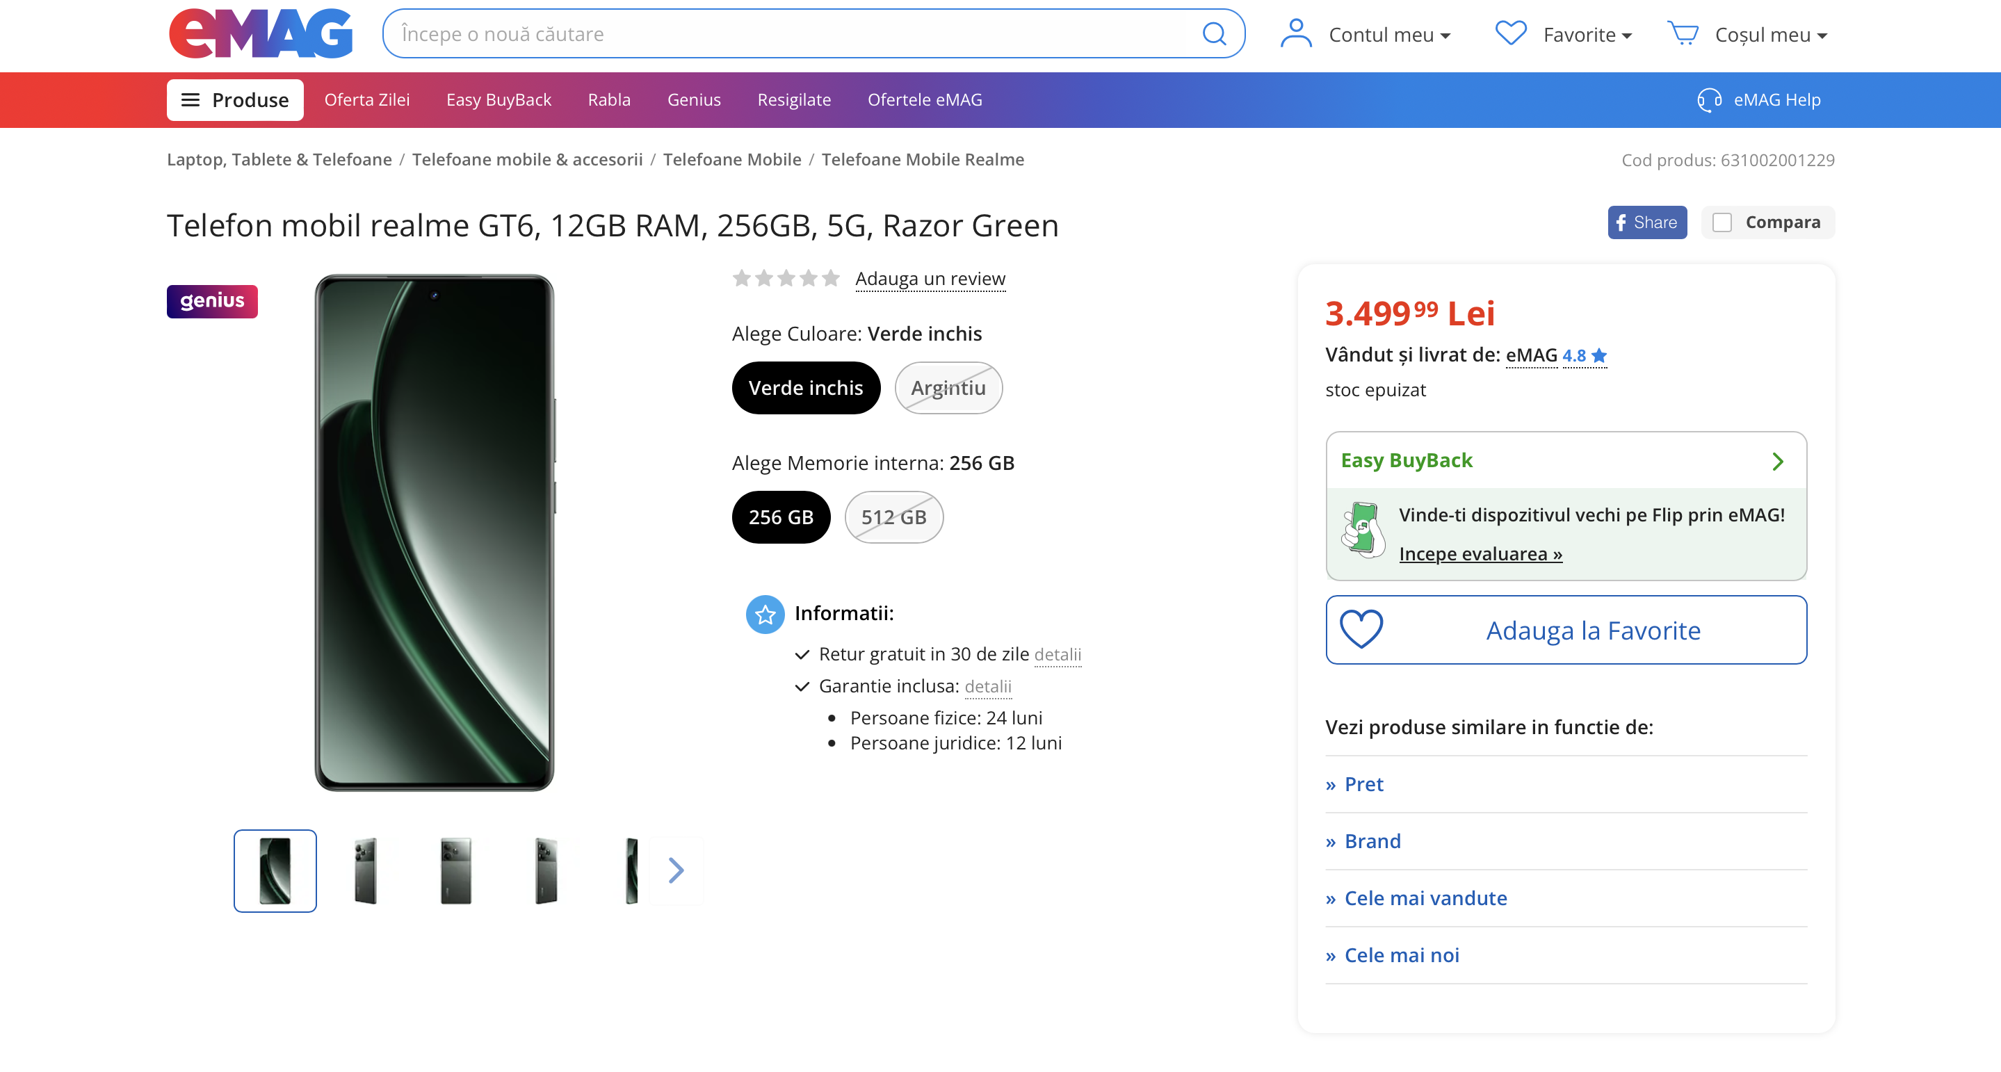2001x1072 pixels.
Task: Type in the search input field
Action: click(x=793, y=34)
